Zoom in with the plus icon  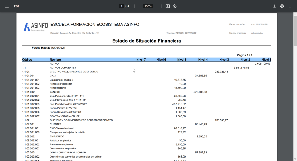[x=157, y=6]
